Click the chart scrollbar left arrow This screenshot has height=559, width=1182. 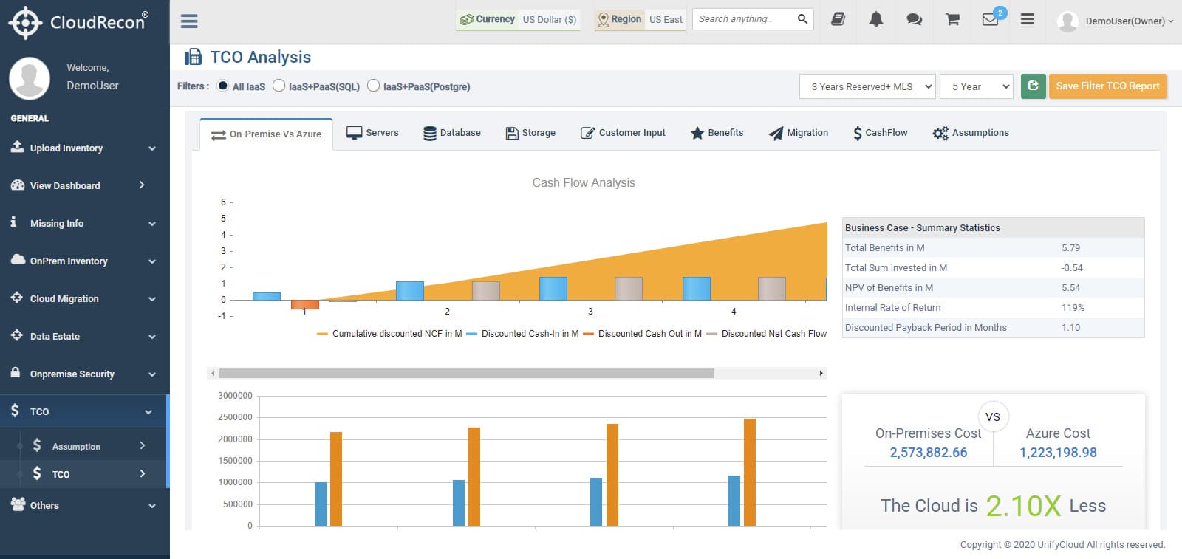point(213,374)
